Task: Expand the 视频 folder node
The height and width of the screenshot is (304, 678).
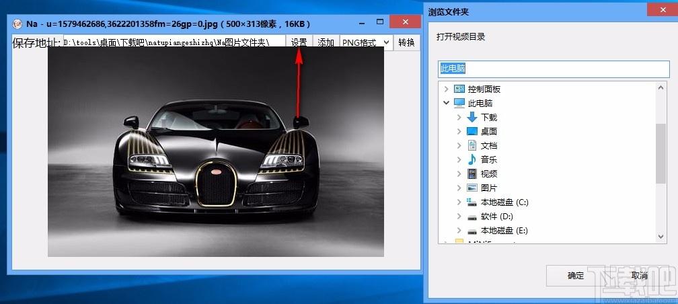Action: point(459,174)
